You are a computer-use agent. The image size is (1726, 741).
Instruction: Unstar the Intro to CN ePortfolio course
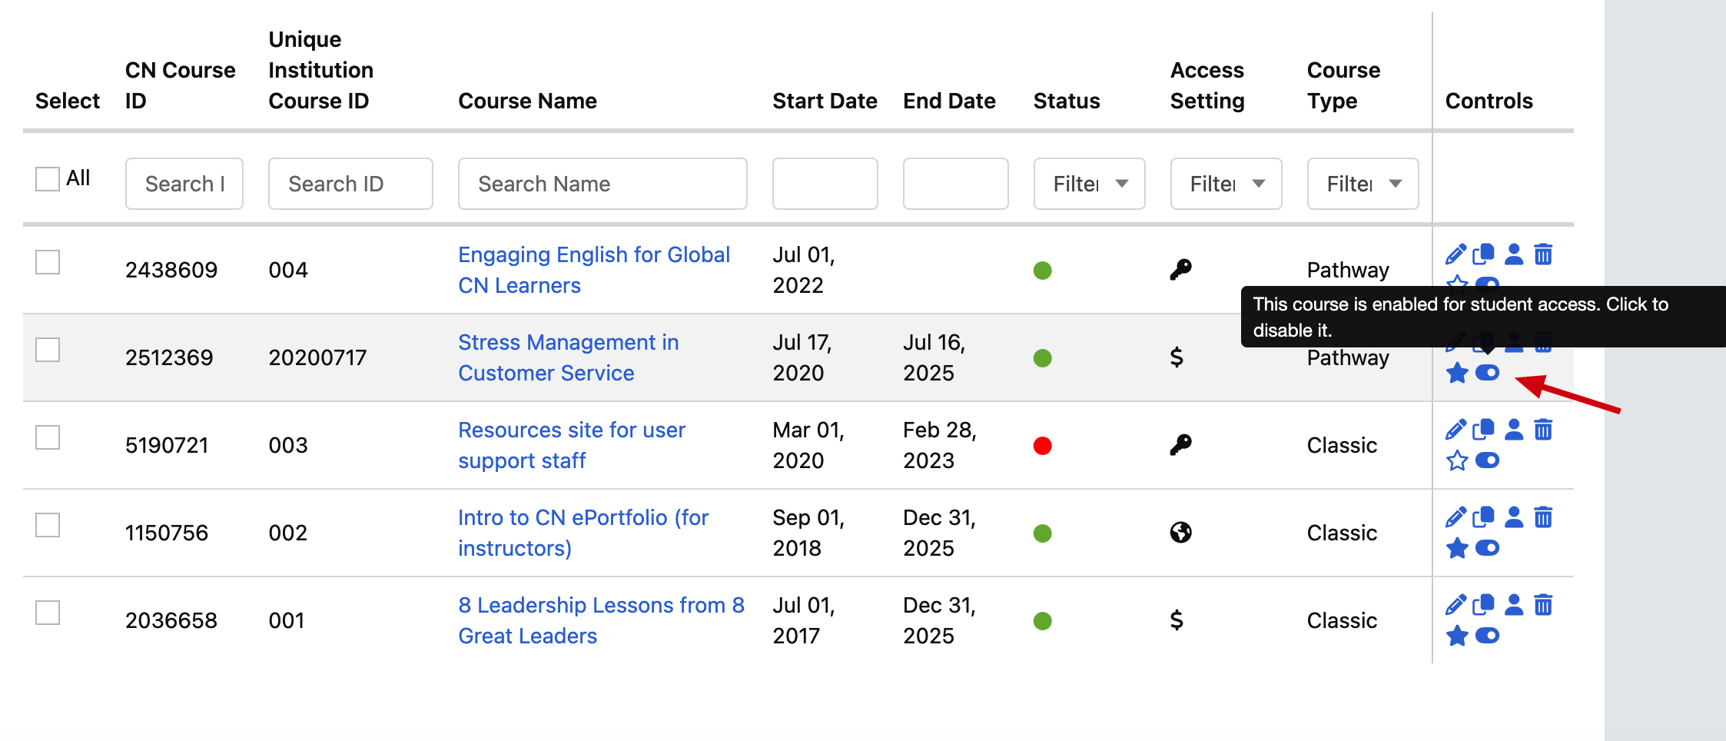(1457, 549)
